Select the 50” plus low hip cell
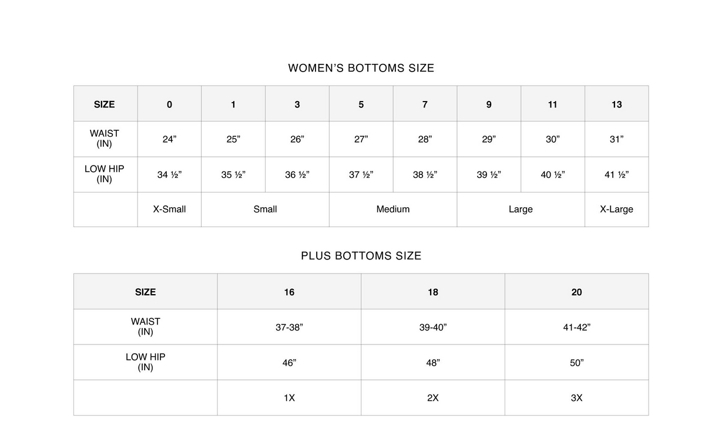The image size is (705, 432). point(576,362)
